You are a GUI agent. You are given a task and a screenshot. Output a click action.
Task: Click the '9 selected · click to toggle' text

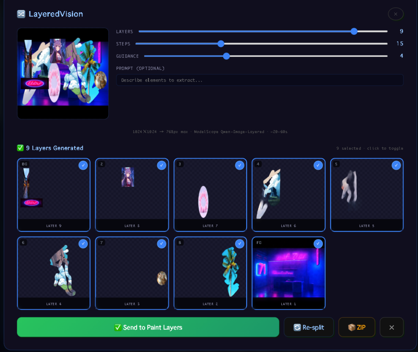point(370,148)
